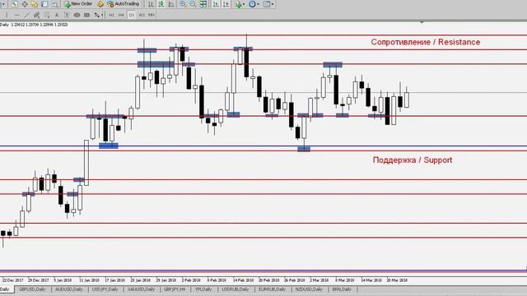Open the GBPJPY,H4 chart tab
This screenshot has height=296, width=527.
pyautogui.click(x=175, y=289)
